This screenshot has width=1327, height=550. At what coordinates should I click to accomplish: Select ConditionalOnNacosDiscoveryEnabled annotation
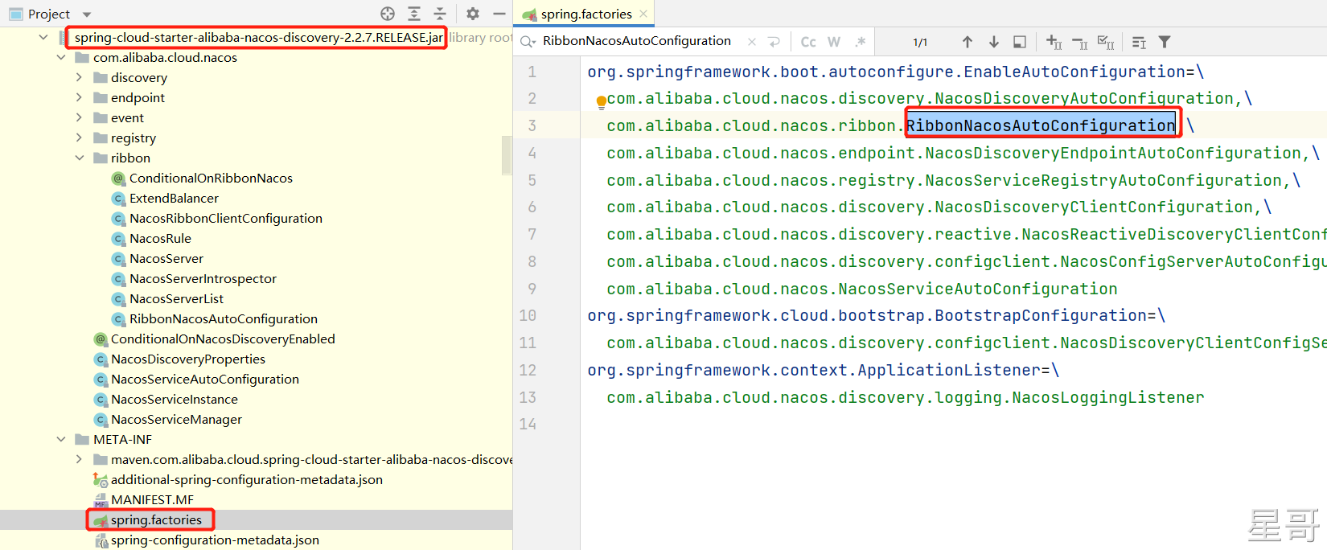click(x=223, y=339)
